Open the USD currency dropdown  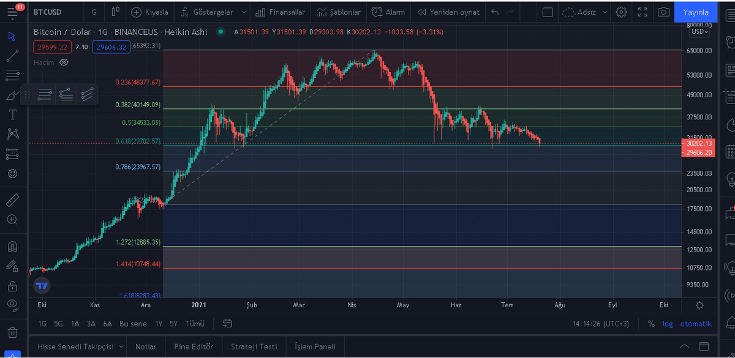(x=699, y=32)
